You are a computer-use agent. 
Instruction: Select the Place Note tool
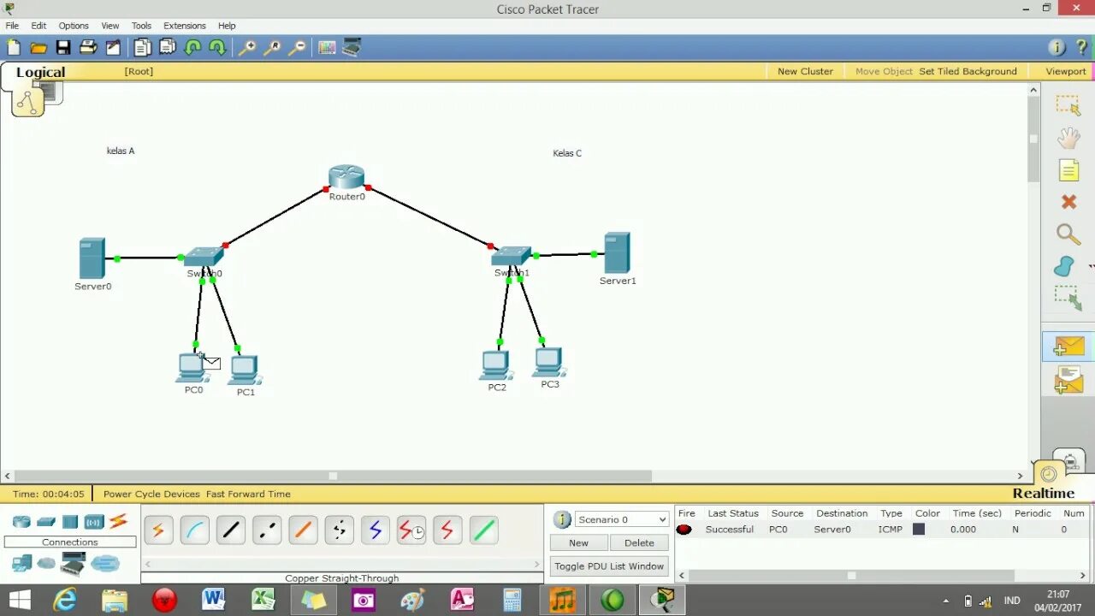pos(1069,170)
